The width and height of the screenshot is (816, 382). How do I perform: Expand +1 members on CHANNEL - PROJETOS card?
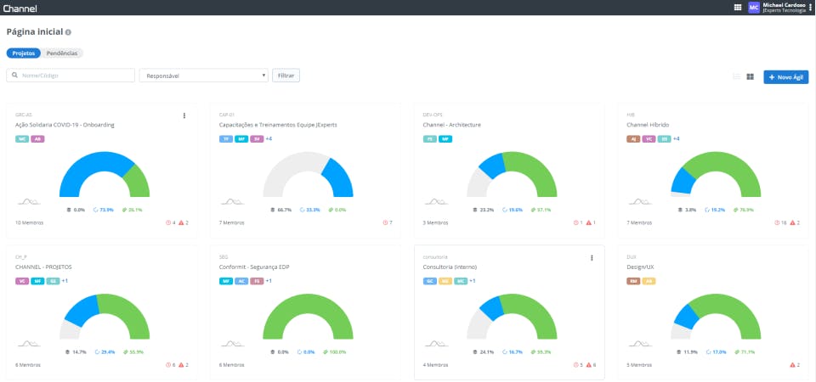click(x=65, y=281)
